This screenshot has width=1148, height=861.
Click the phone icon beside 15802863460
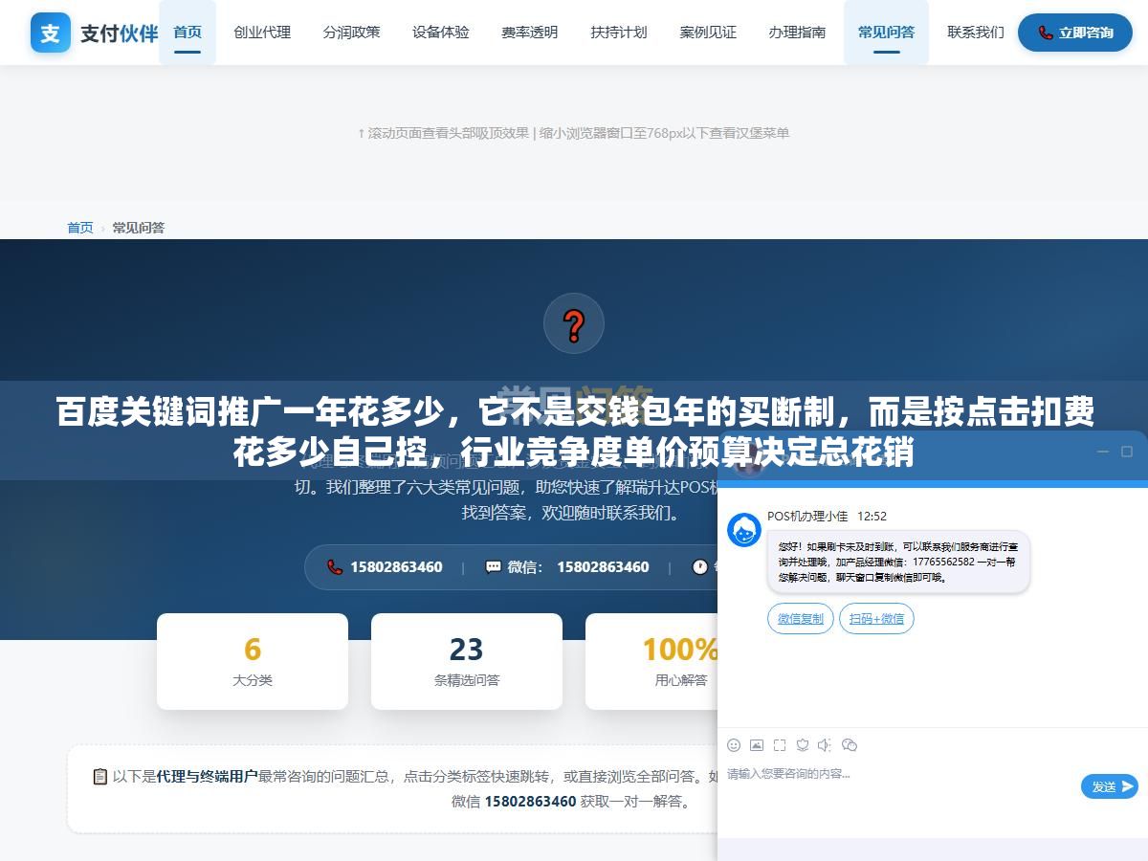coord(334,566)
